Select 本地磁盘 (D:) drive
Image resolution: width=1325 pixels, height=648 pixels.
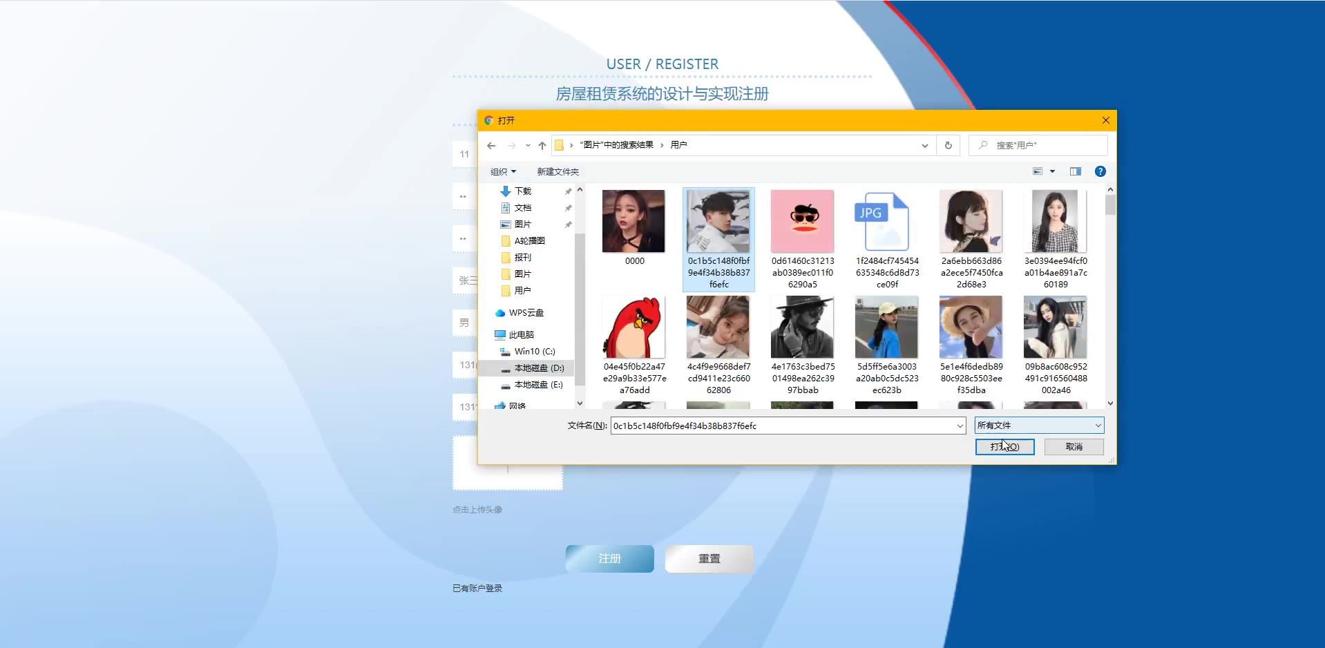(x=539, y=368)
